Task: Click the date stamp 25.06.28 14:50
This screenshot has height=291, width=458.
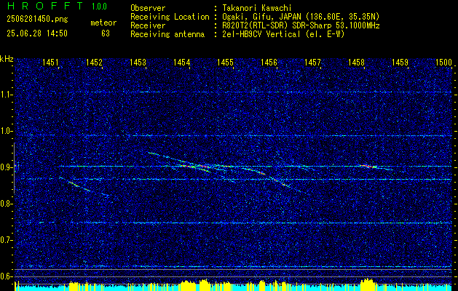Action: click(37, 33)
